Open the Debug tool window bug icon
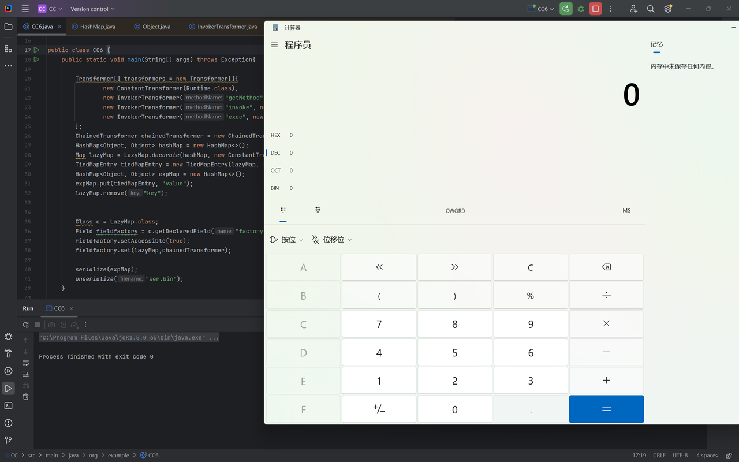739x462 pixels. (8, 336)
